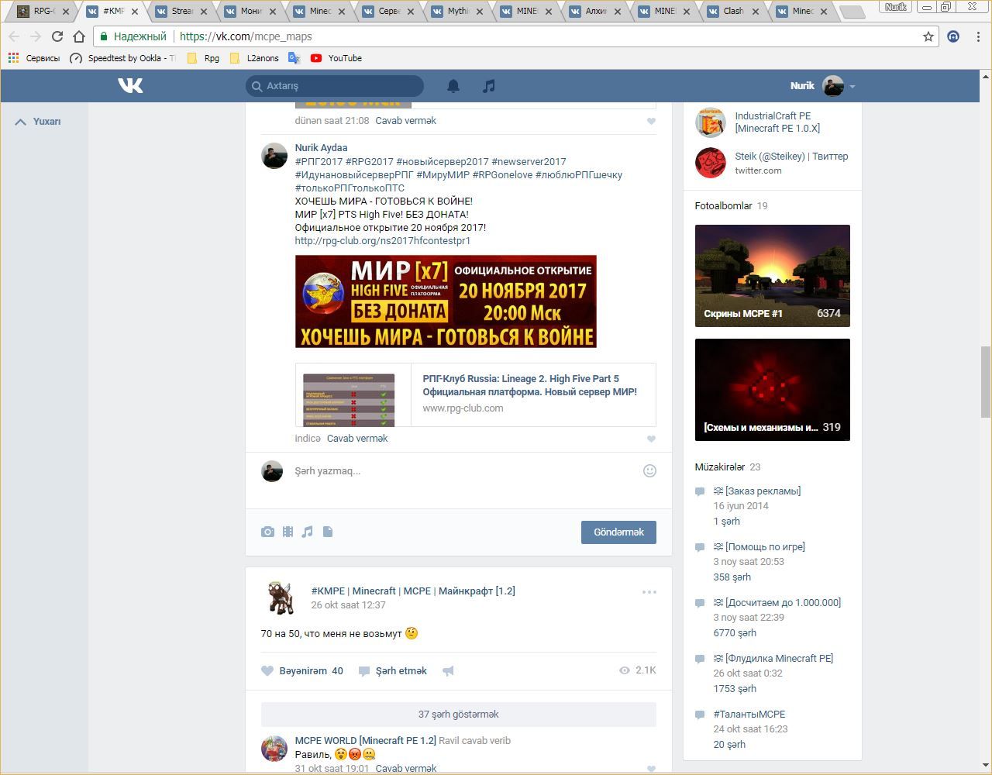Open Nurik Aydaa's profile name link
The width and height of the screenshot is (992, 775).
[x=321, y=148]
